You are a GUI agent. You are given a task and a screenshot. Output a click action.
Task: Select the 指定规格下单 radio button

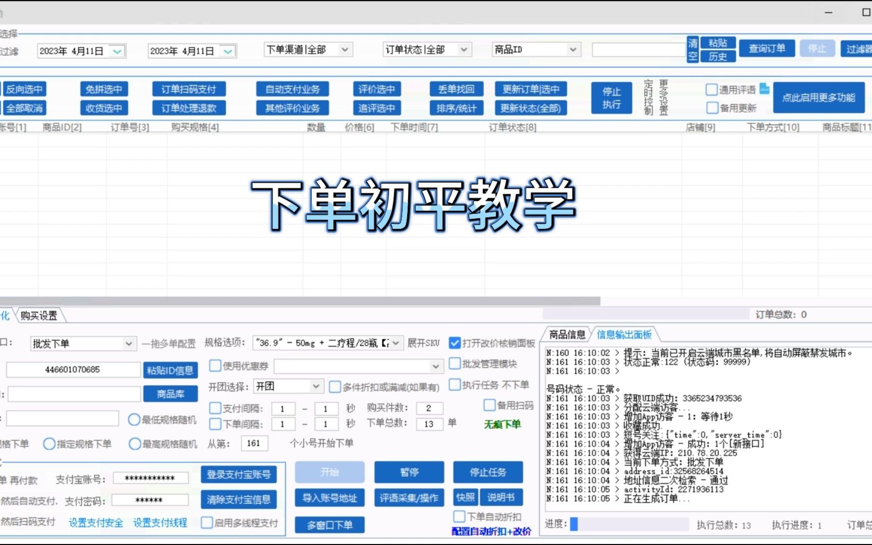49,444
